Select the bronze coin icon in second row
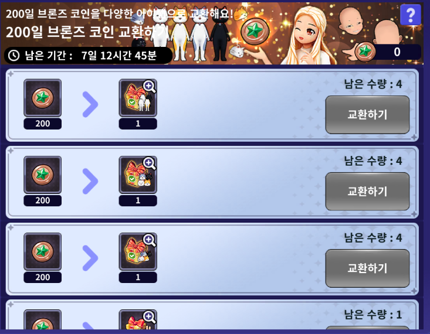The width and height of the screenshot is (430, 334). tap(42, 175)
